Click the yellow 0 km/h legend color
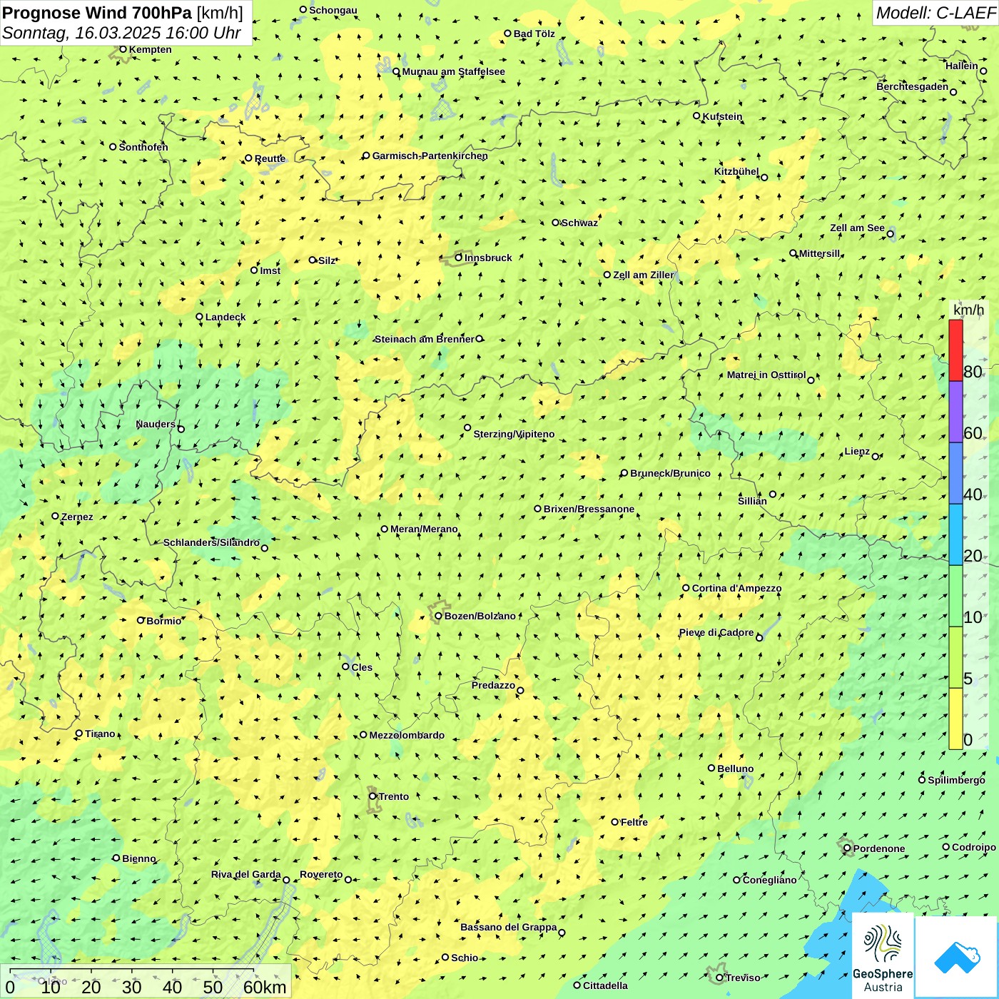The image size is (999, 999). (x=955, y=719)
